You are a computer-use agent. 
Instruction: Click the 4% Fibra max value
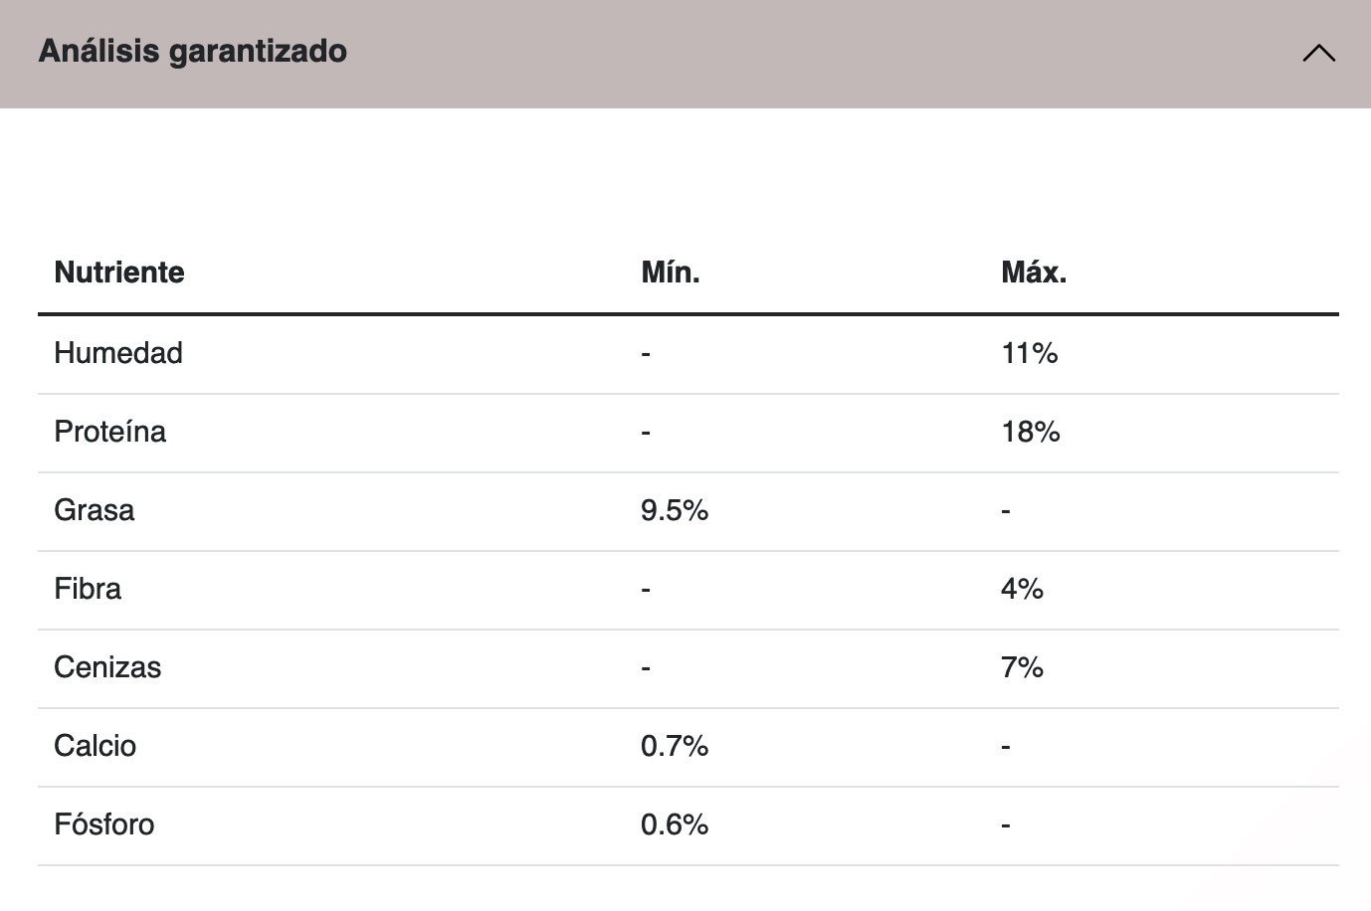pos(1023,589)
